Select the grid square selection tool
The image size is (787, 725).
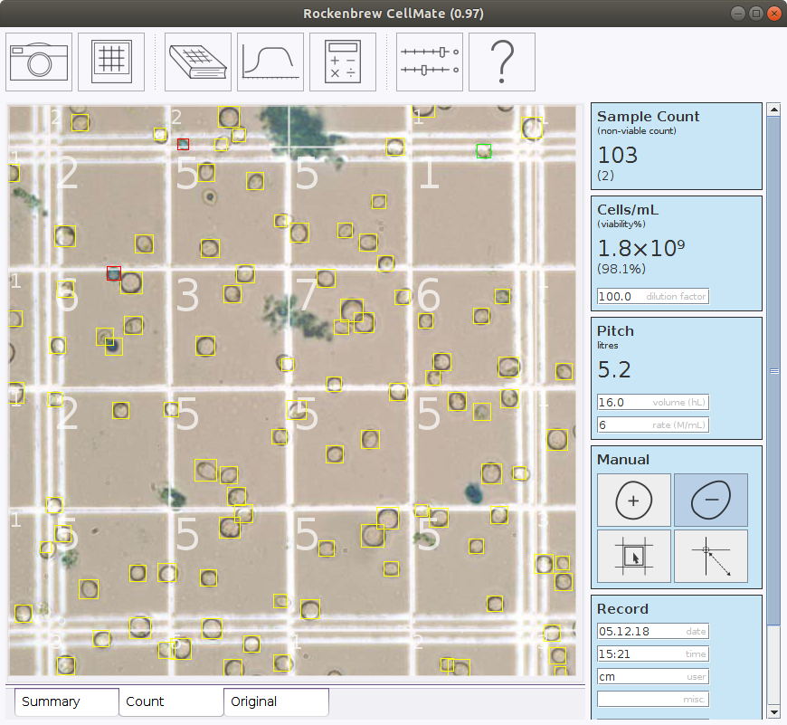click(x=634, y=556)
